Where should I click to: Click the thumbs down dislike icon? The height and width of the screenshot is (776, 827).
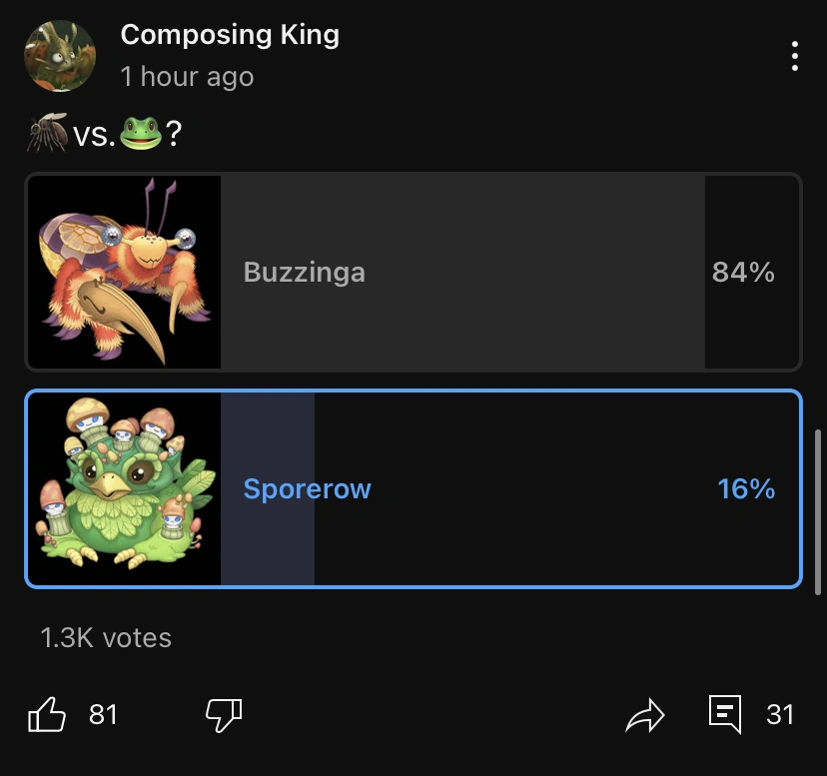click(222, 714)
